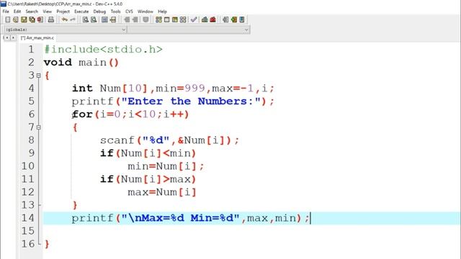
Task: Click the Replace magnifier icon
Action: click(94, 19)
